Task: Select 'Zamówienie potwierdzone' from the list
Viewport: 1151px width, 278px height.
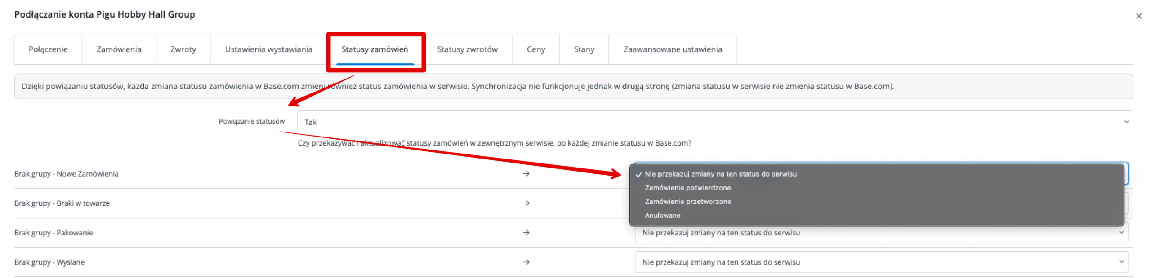Action: coord(687,188)
